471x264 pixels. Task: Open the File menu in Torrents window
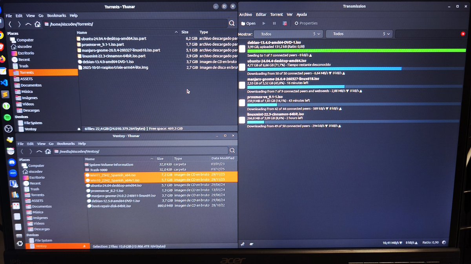tap(9, 16)
